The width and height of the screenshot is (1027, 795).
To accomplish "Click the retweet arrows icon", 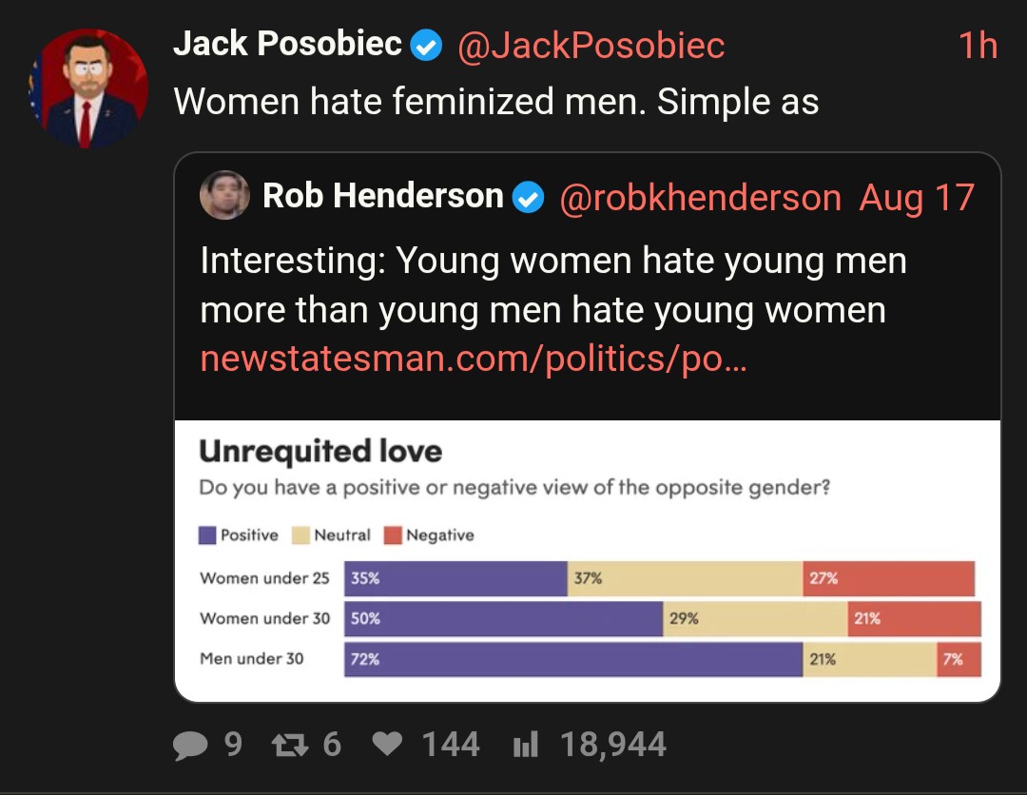I will [x=289, y=746].
